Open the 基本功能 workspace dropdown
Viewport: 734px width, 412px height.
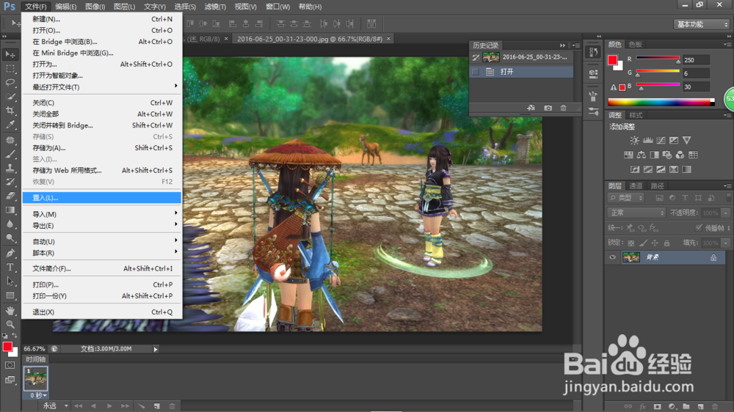[x=702, y=24]
